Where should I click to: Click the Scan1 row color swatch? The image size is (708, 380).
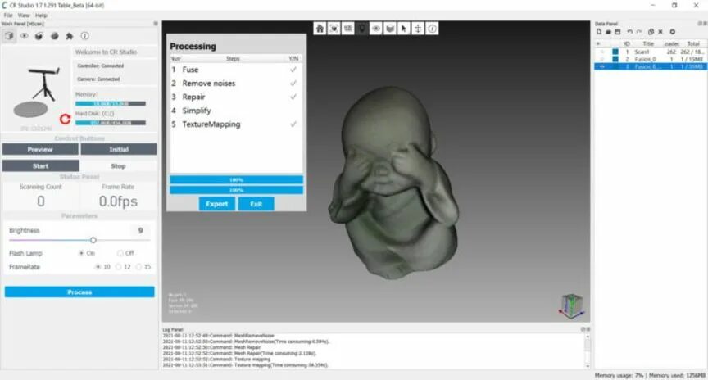(615, 52)
